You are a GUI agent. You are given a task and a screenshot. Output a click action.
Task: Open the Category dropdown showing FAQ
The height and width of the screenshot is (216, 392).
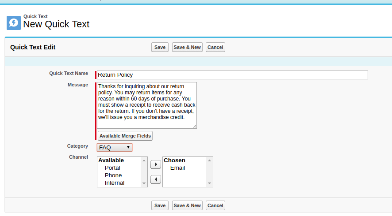tap(115, 147)
